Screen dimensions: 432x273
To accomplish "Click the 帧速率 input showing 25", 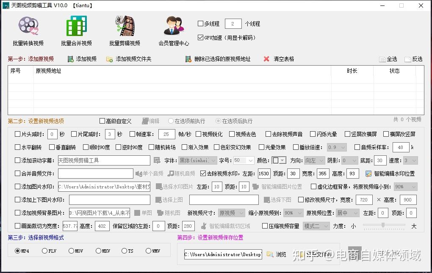I will (x=167, y=134).
